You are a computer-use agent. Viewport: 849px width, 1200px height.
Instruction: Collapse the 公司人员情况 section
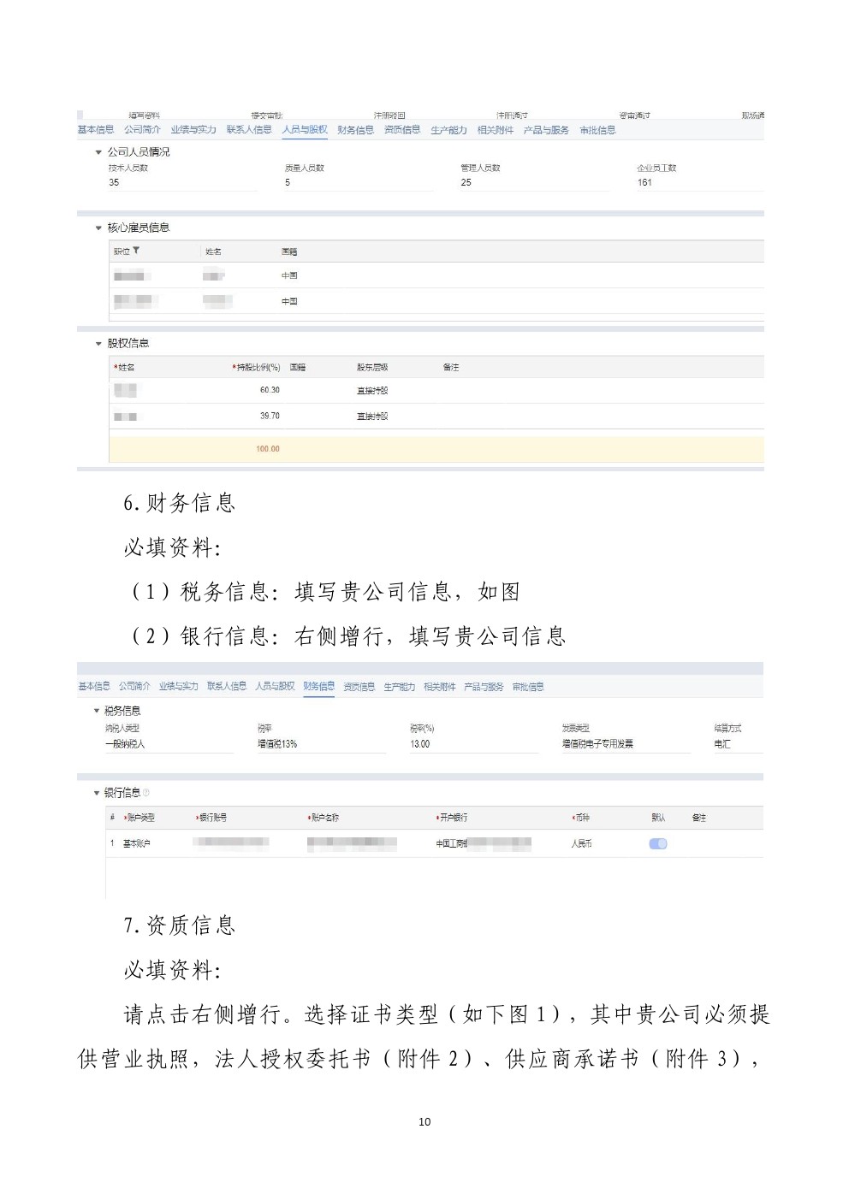[98, 152]
